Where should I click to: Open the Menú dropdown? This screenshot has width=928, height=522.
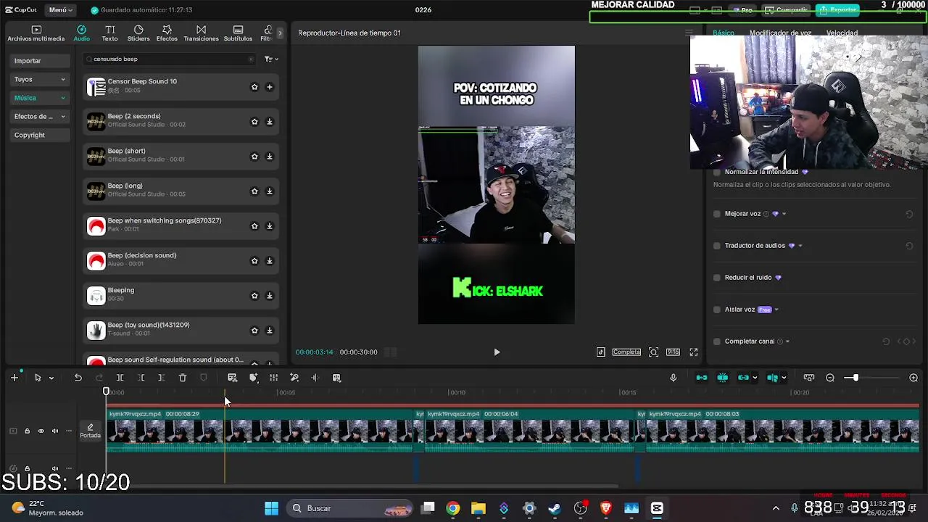click(61, 10)
